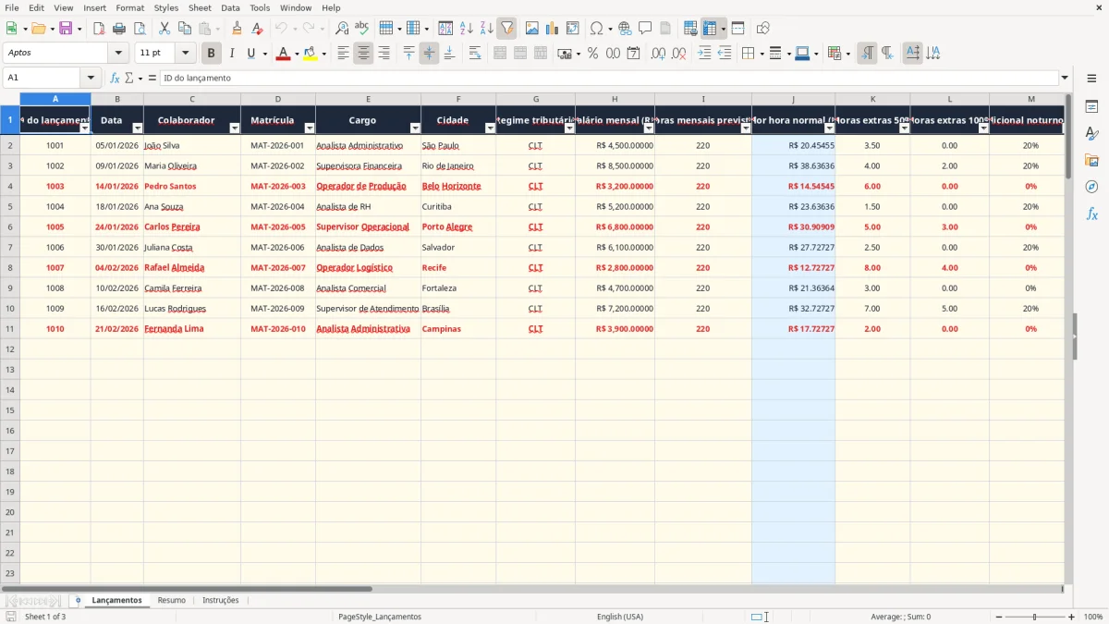Image resolution: width=1109 pixels, height=624 pixels.
Task: Toggle center vertical alignment
Action: [x=429, y=54]
